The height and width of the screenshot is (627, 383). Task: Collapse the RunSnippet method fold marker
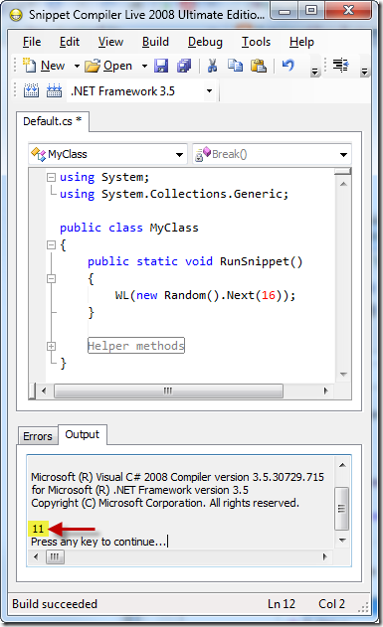[51, 278]
